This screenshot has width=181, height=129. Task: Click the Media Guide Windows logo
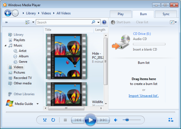pyautogui.click(x=10, y=103)
